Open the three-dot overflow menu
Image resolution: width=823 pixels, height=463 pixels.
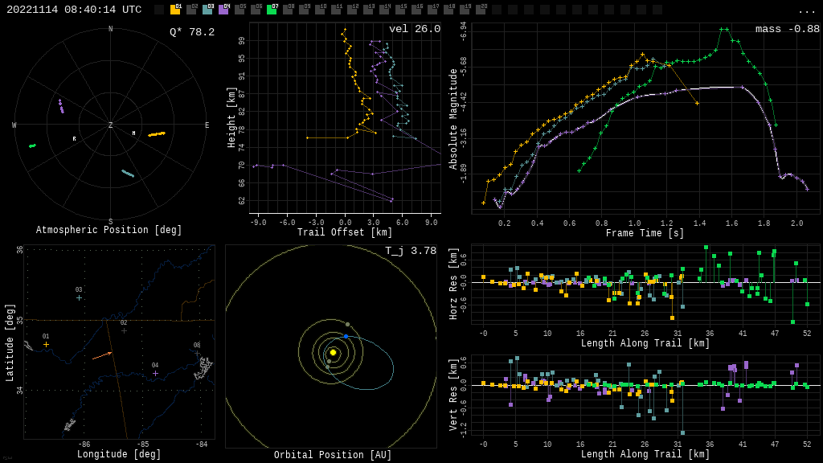806,10
